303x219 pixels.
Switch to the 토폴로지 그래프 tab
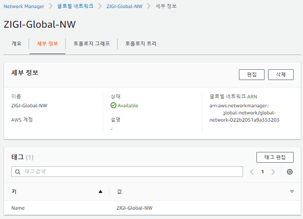point(92,44)
